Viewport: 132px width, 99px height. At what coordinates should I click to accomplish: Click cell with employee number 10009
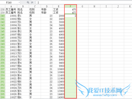pos(11,41)
